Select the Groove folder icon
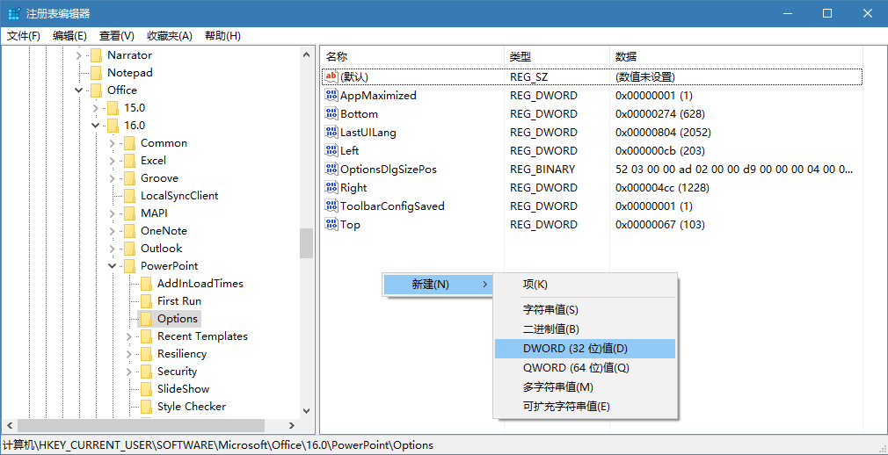 (130, 177)
